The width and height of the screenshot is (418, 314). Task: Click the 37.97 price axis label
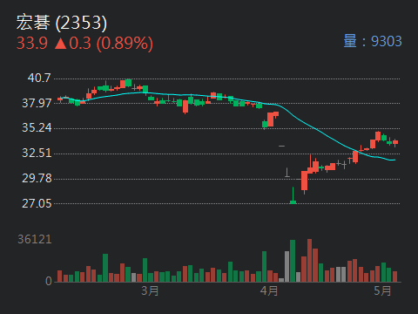click(x=37, y=103)
